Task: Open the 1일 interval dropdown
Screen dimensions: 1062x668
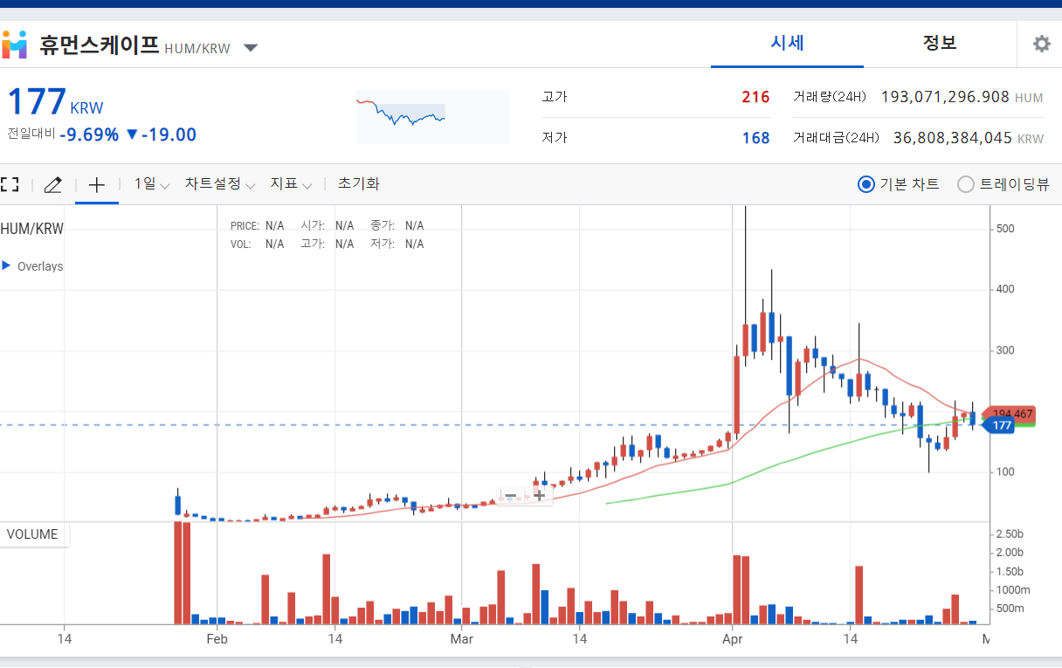Action: click(x=152, y=184)
